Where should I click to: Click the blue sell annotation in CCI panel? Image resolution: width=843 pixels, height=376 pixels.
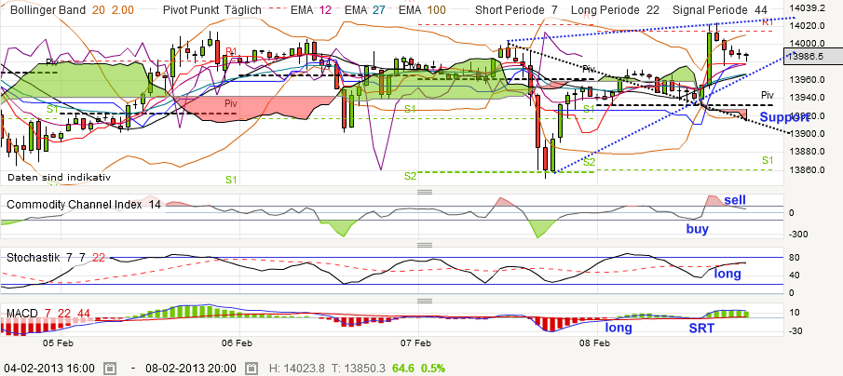coord(735,200)
